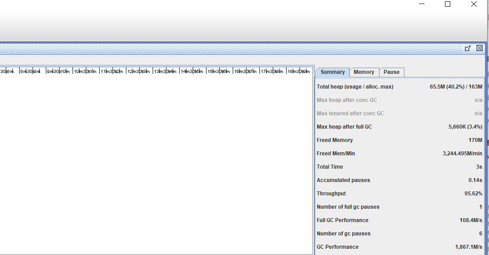Click the Throughput value 95.62%

473,194
